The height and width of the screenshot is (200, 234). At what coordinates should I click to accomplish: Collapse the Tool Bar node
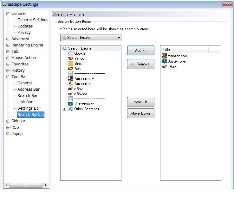(8, 77)
